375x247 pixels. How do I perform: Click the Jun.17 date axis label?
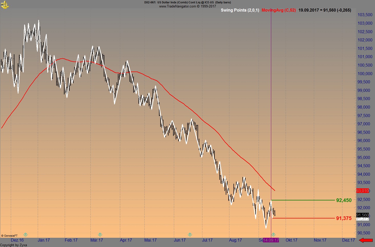(180, 240)
